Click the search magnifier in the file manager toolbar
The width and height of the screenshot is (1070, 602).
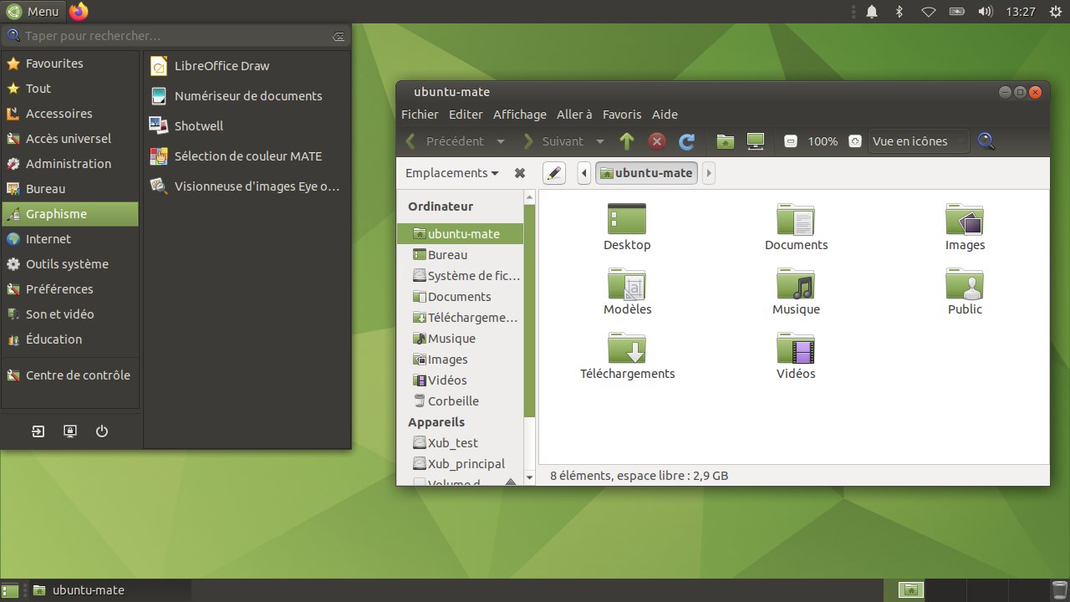coord(986,141)
